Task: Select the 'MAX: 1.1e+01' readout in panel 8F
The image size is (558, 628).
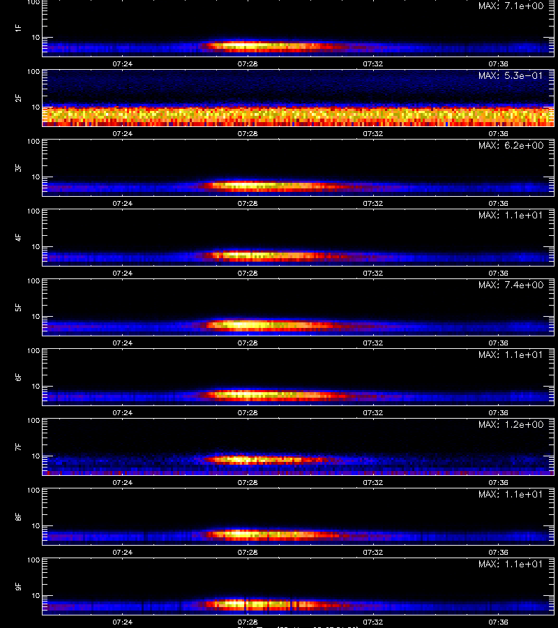Action: click(511, 494)
